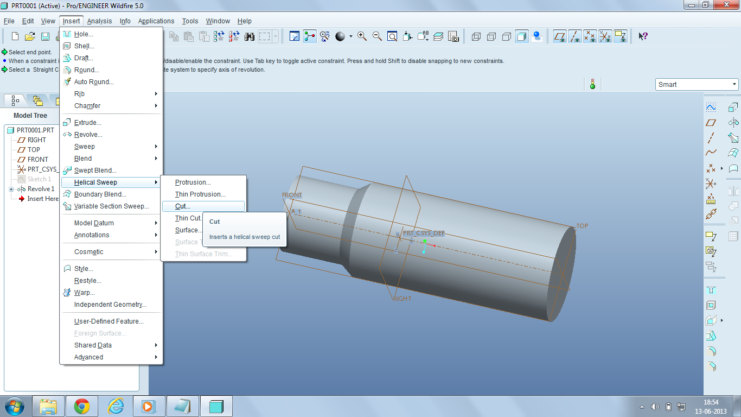This screenshot has width=741, height=417.
Task: Choose Cut in Helical Sweep submenu
Action: [x=203, y=206]
